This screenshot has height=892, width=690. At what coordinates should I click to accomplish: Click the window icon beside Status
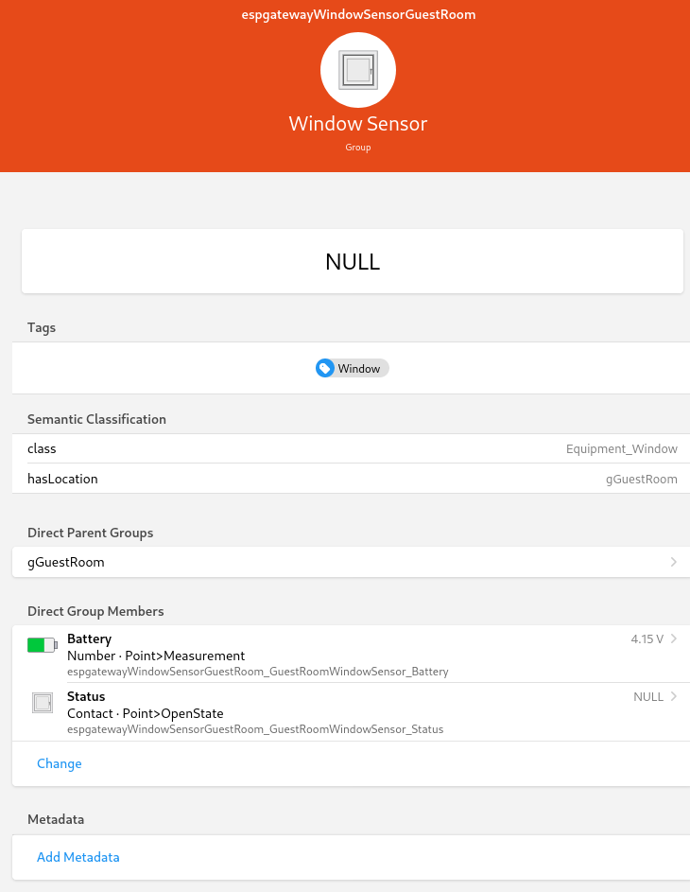coord(43,703)
